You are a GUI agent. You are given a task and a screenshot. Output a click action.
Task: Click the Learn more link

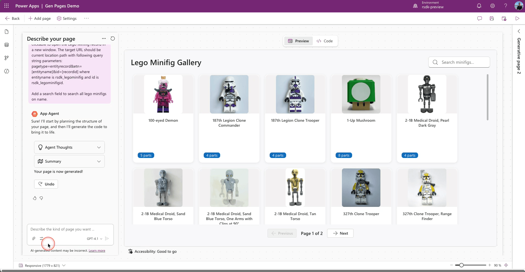tap(96, 250)
